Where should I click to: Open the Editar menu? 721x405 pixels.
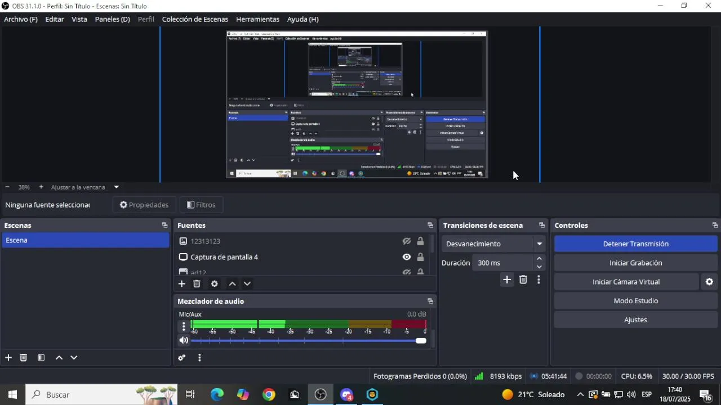[x=55, y=19]
